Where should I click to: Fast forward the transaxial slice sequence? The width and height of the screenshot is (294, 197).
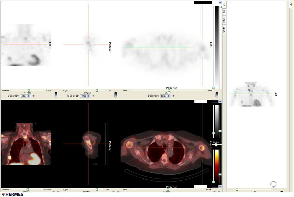158,96
